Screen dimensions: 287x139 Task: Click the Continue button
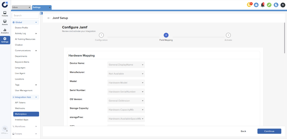pos(269,131)
